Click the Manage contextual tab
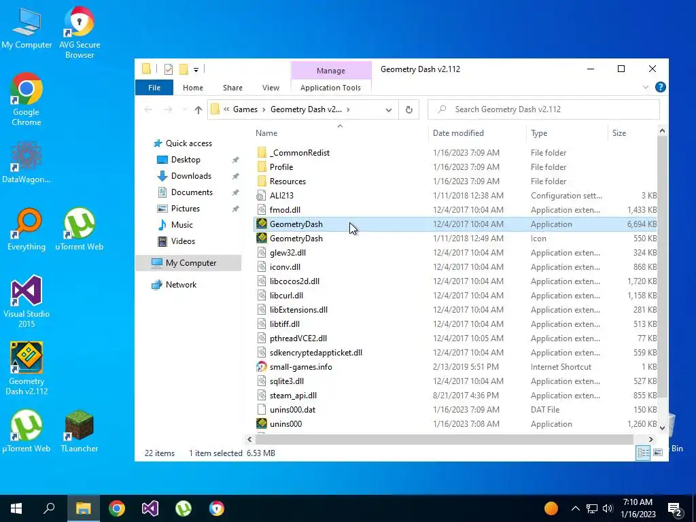This screenshot has height=522, width=696. click(x=331, y=71)
